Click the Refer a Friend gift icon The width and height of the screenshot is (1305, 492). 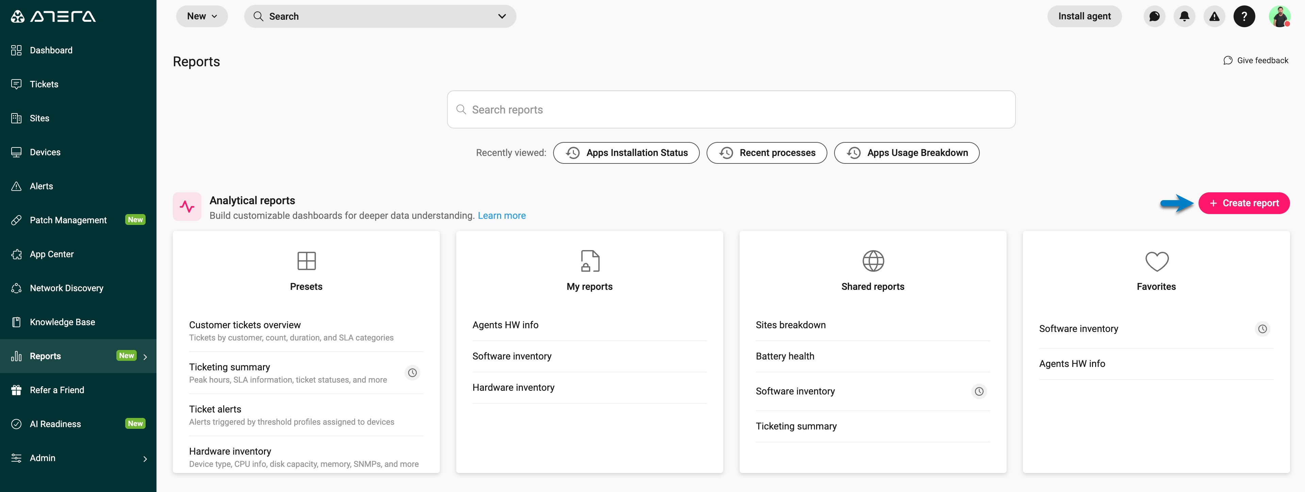click(16, 390)
